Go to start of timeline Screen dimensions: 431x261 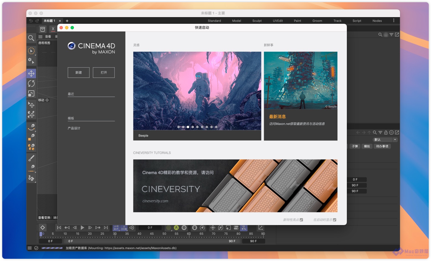59,228
